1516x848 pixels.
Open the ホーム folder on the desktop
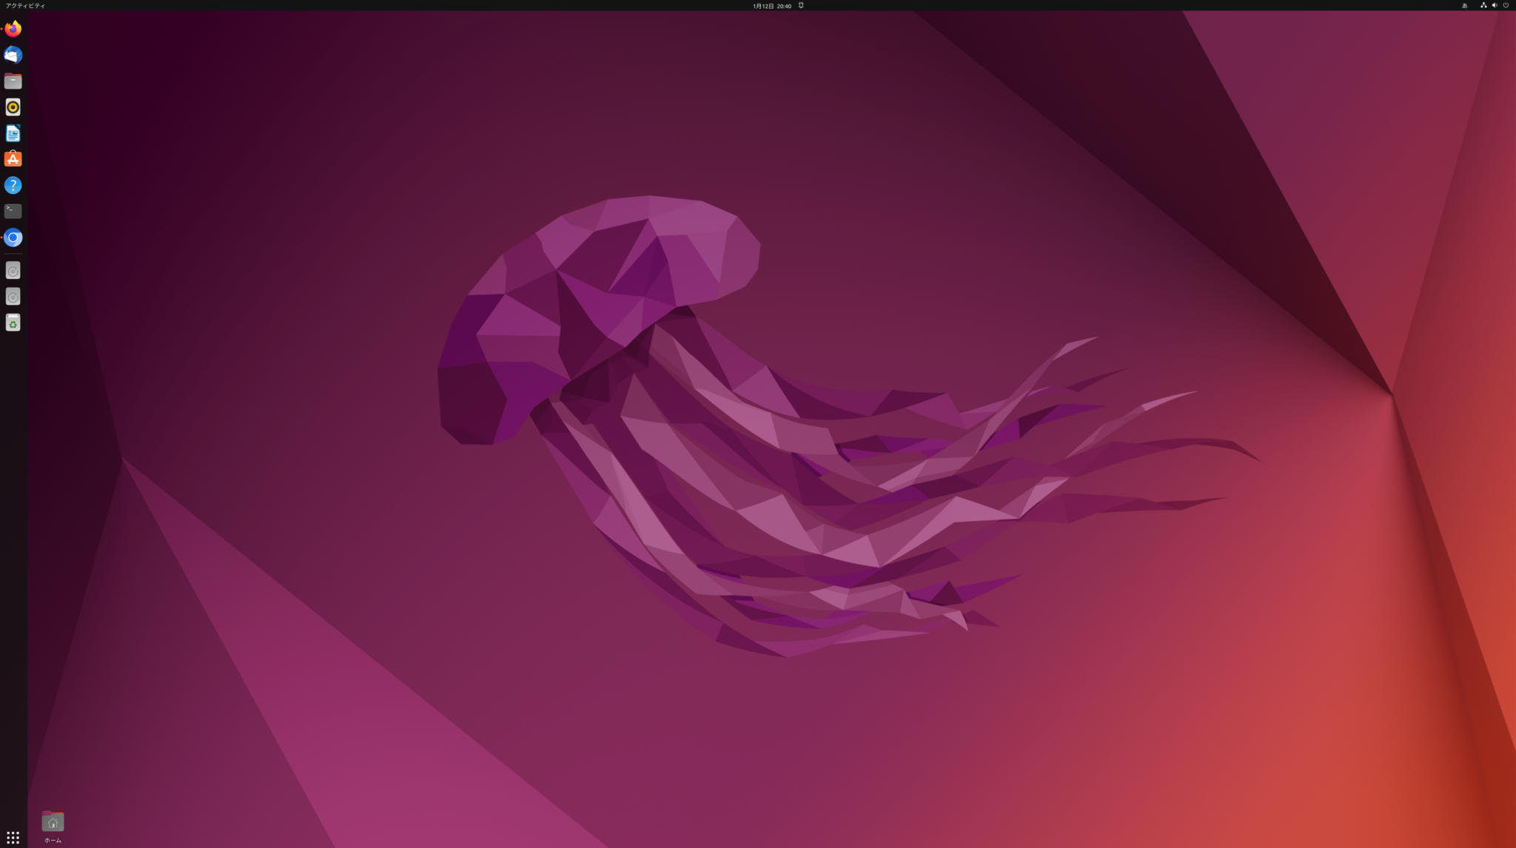click(53, 821)
